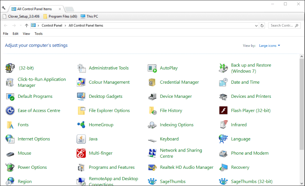
Task: Open the Edit menu
Action: click(x=16, y=34)
